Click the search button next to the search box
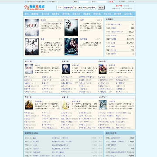Image resolution: width=157 pixels, height=157 pixels. (101, 7)
